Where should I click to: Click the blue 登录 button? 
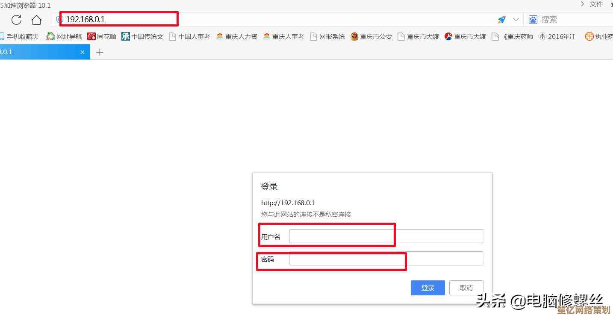pos(427,288)
